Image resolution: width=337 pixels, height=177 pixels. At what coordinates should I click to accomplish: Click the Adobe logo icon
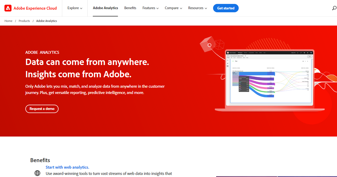(x=8, y=8)
